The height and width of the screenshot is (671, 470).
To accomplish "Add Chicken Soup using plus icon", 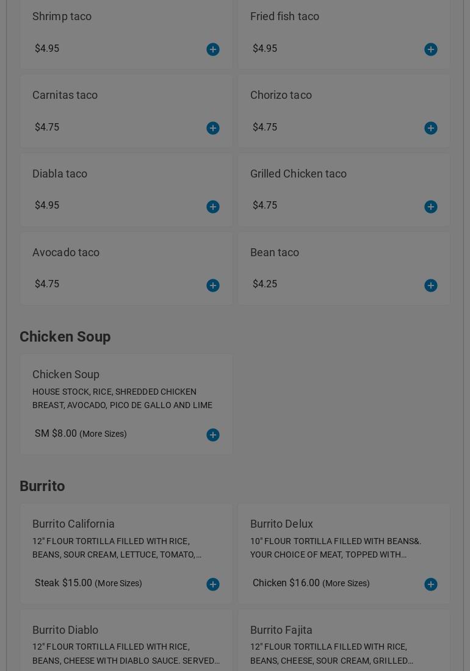I will click(x=213, y=435).
